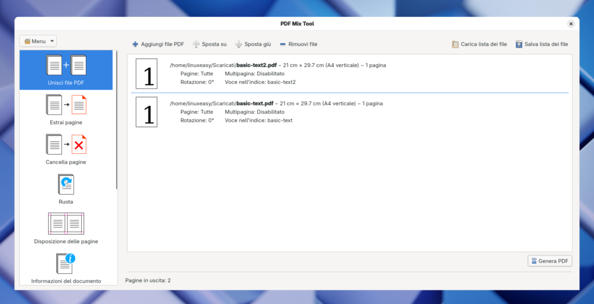594x304 pixels.
Task: Click 'Multipagina: Disabilitato' in basic-text2.pdf row
Action: click(x=255, y=74)
